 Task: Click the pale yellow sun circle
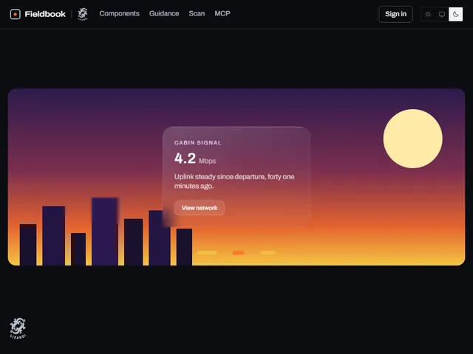click(412, 139)
